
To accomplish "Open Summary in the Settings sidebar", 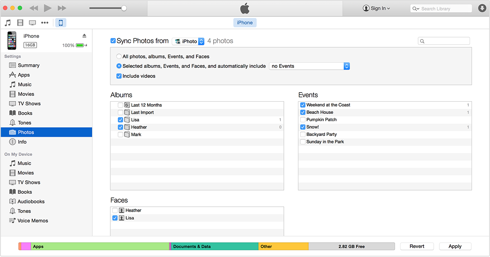I will point(29,65).
